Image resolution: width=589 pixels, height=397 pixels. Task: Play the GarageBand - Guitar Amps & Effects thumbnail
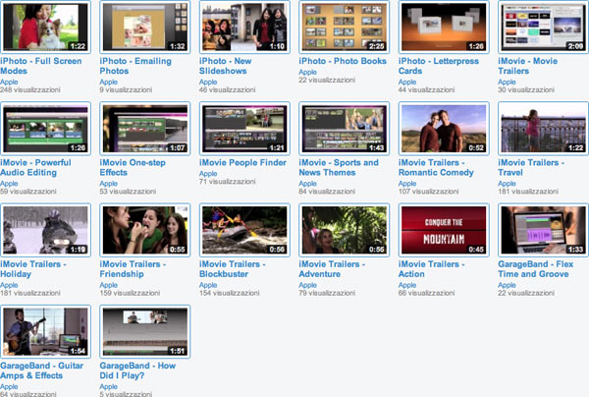[x=45, y=331]
